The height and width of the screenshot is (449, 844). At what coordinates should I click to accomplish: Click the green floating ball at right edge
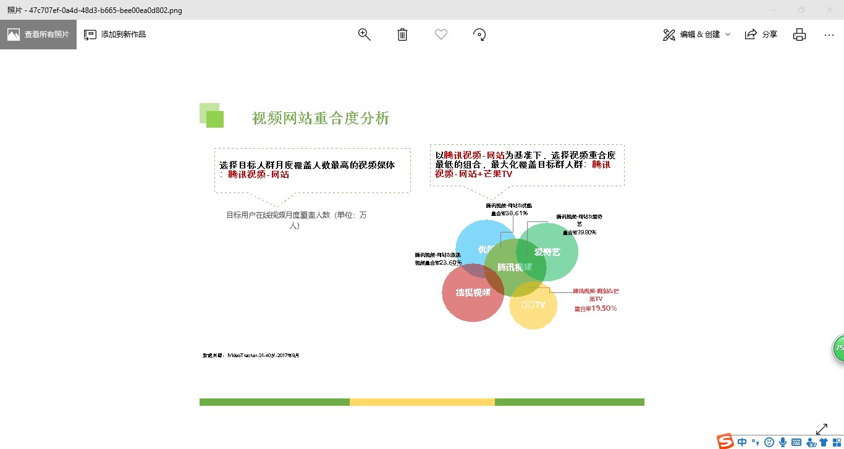(838, 348)
